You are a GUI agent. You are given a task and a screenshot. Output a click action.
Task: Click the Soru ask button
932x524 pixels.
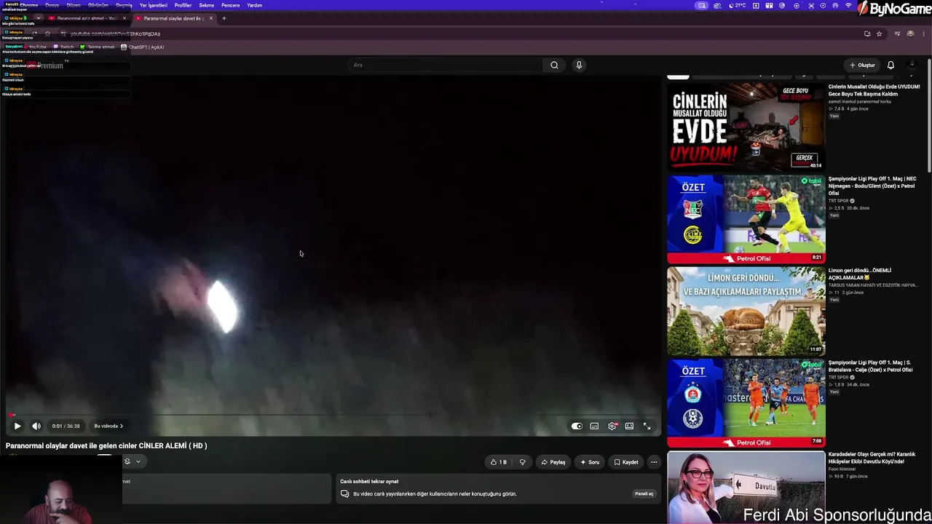pos(590,462)
